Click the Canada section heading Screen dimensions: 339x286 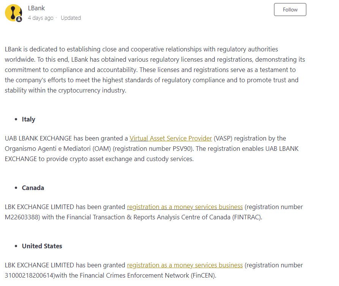tap(33, 188)
